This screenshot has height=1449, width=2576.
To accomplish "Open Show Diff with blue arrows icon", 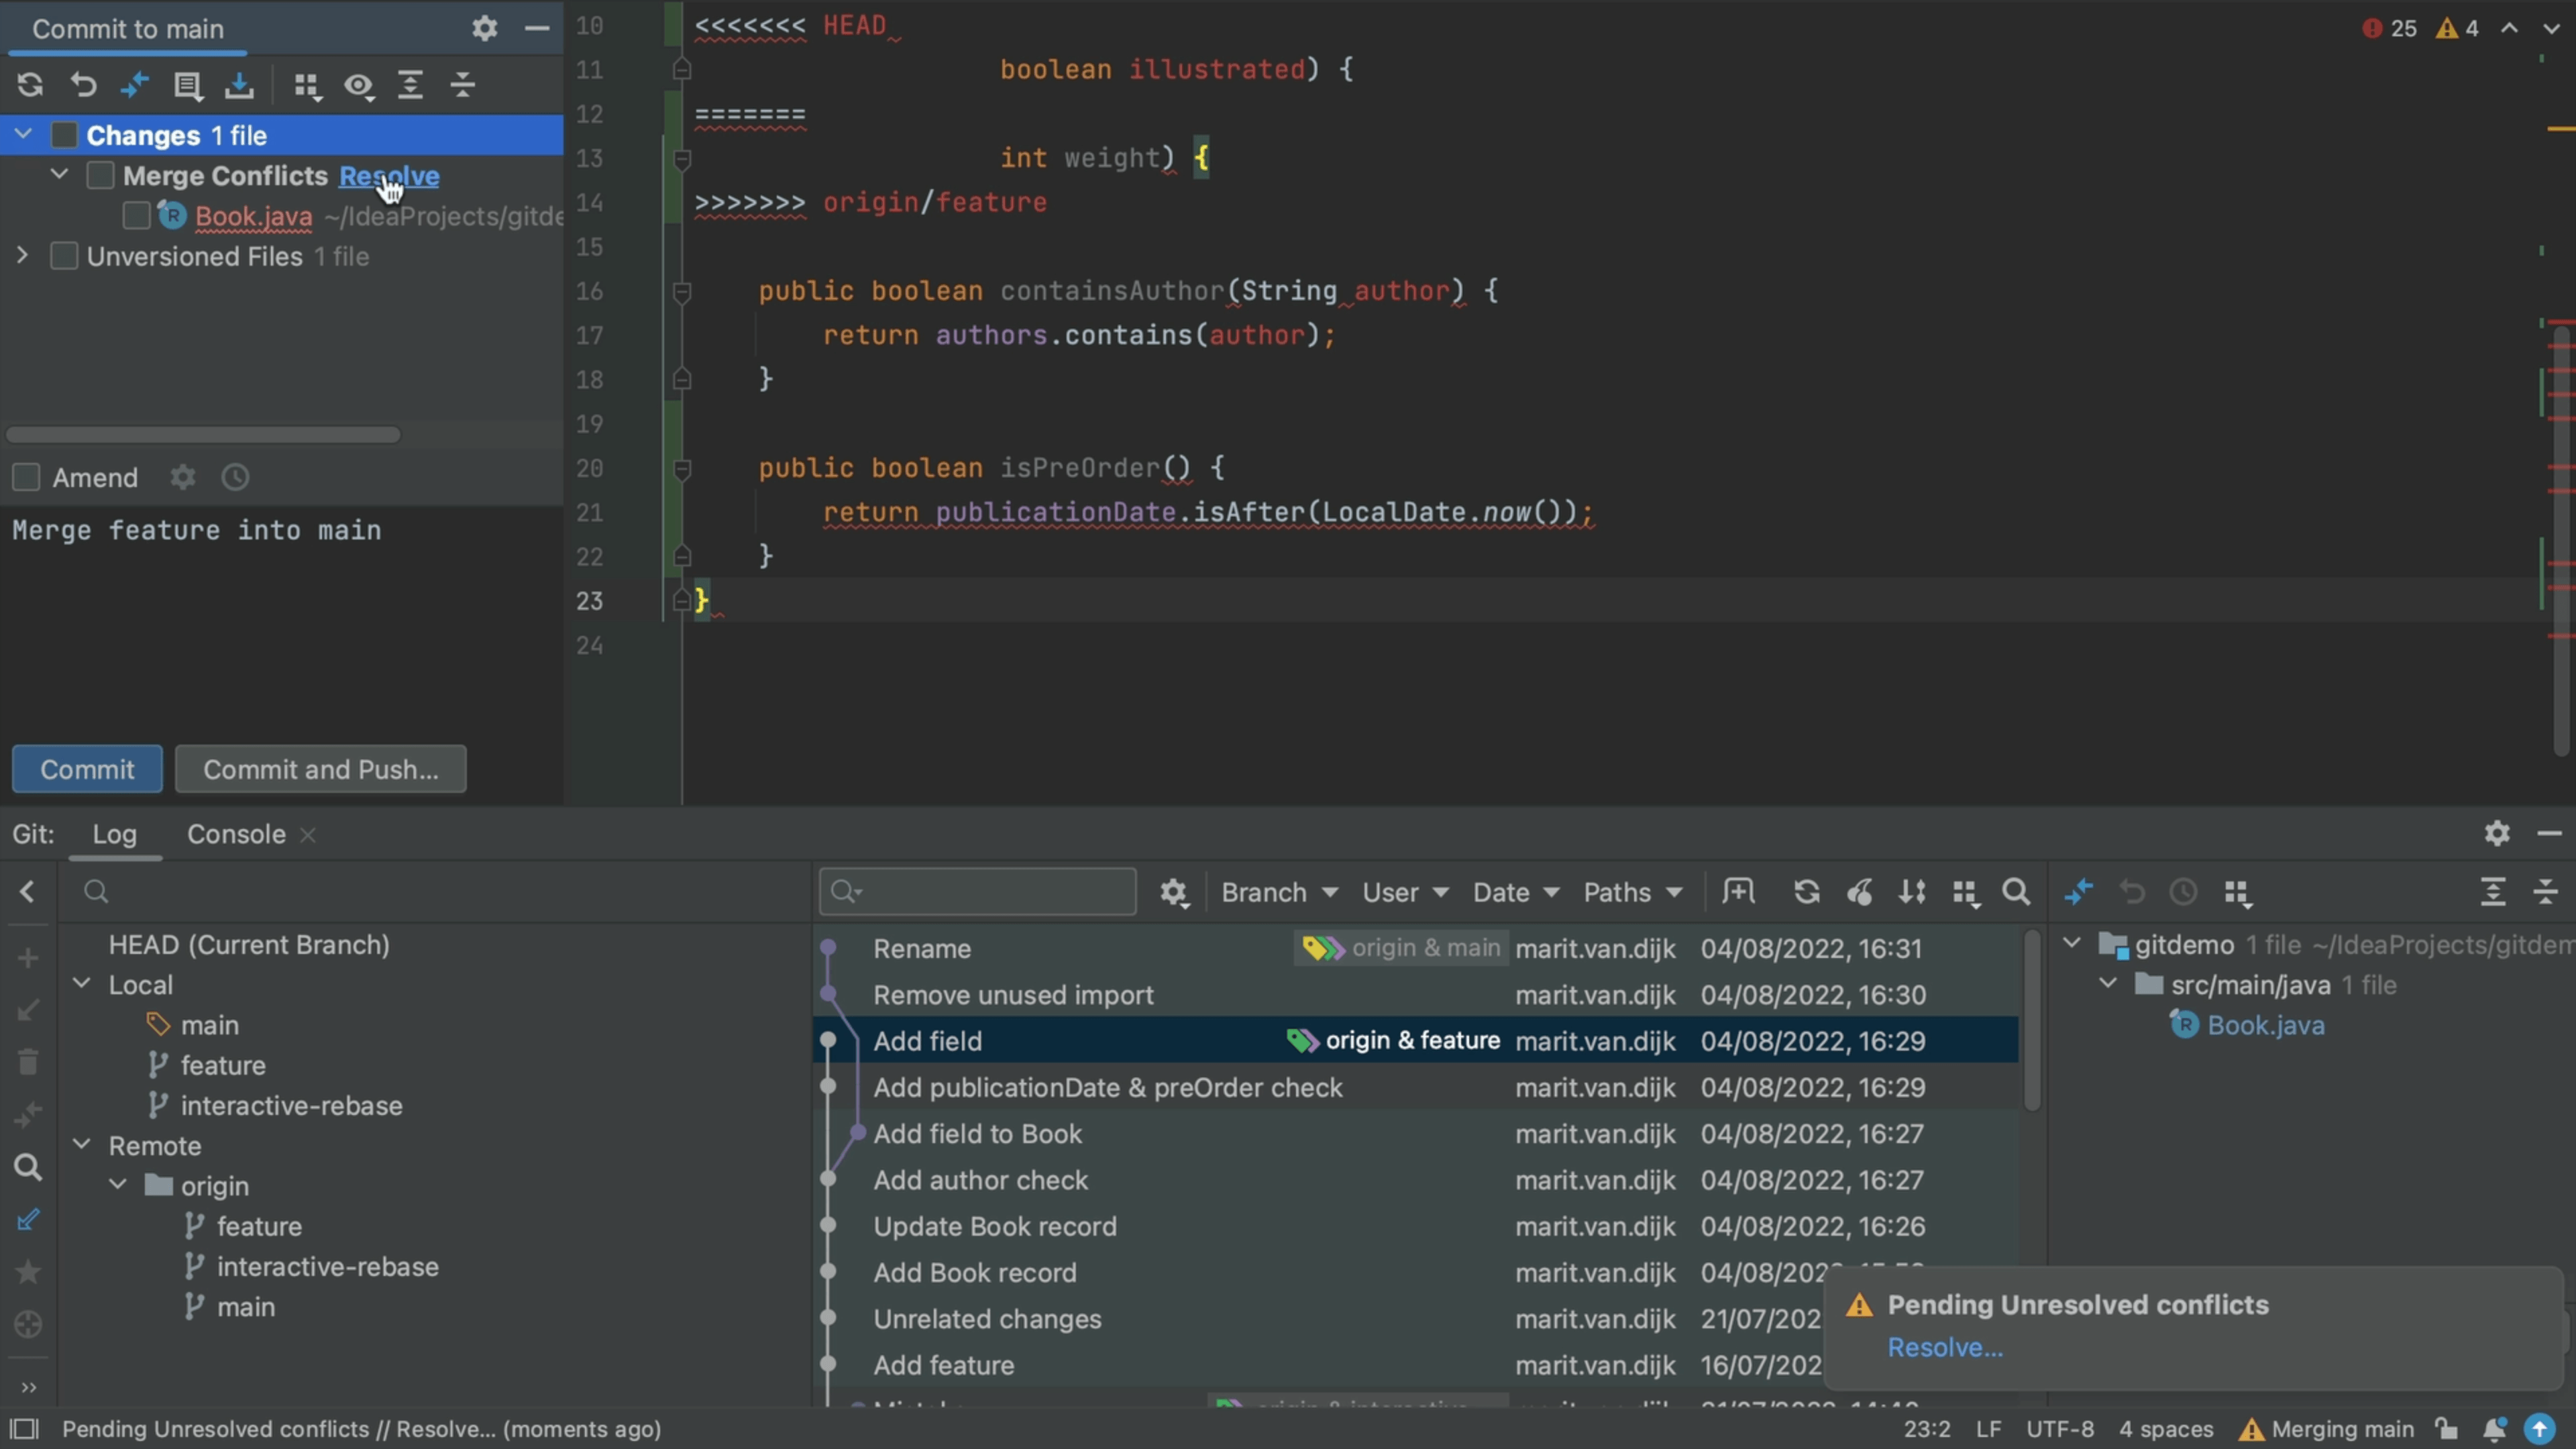I will click(x=135, y=86).
